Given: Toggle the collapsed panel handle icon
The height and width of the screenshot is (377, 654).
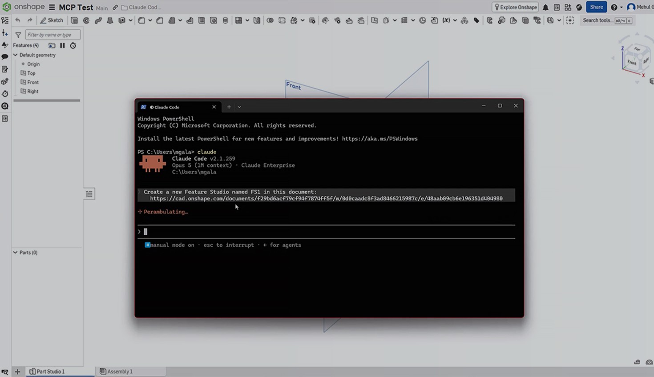Looking at the screenshot, I should coord(89,194).
